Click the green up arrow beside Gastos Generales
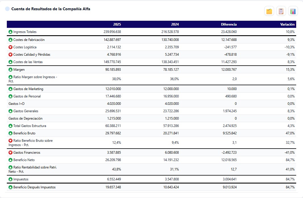303x198 pixels. [11, 111]
